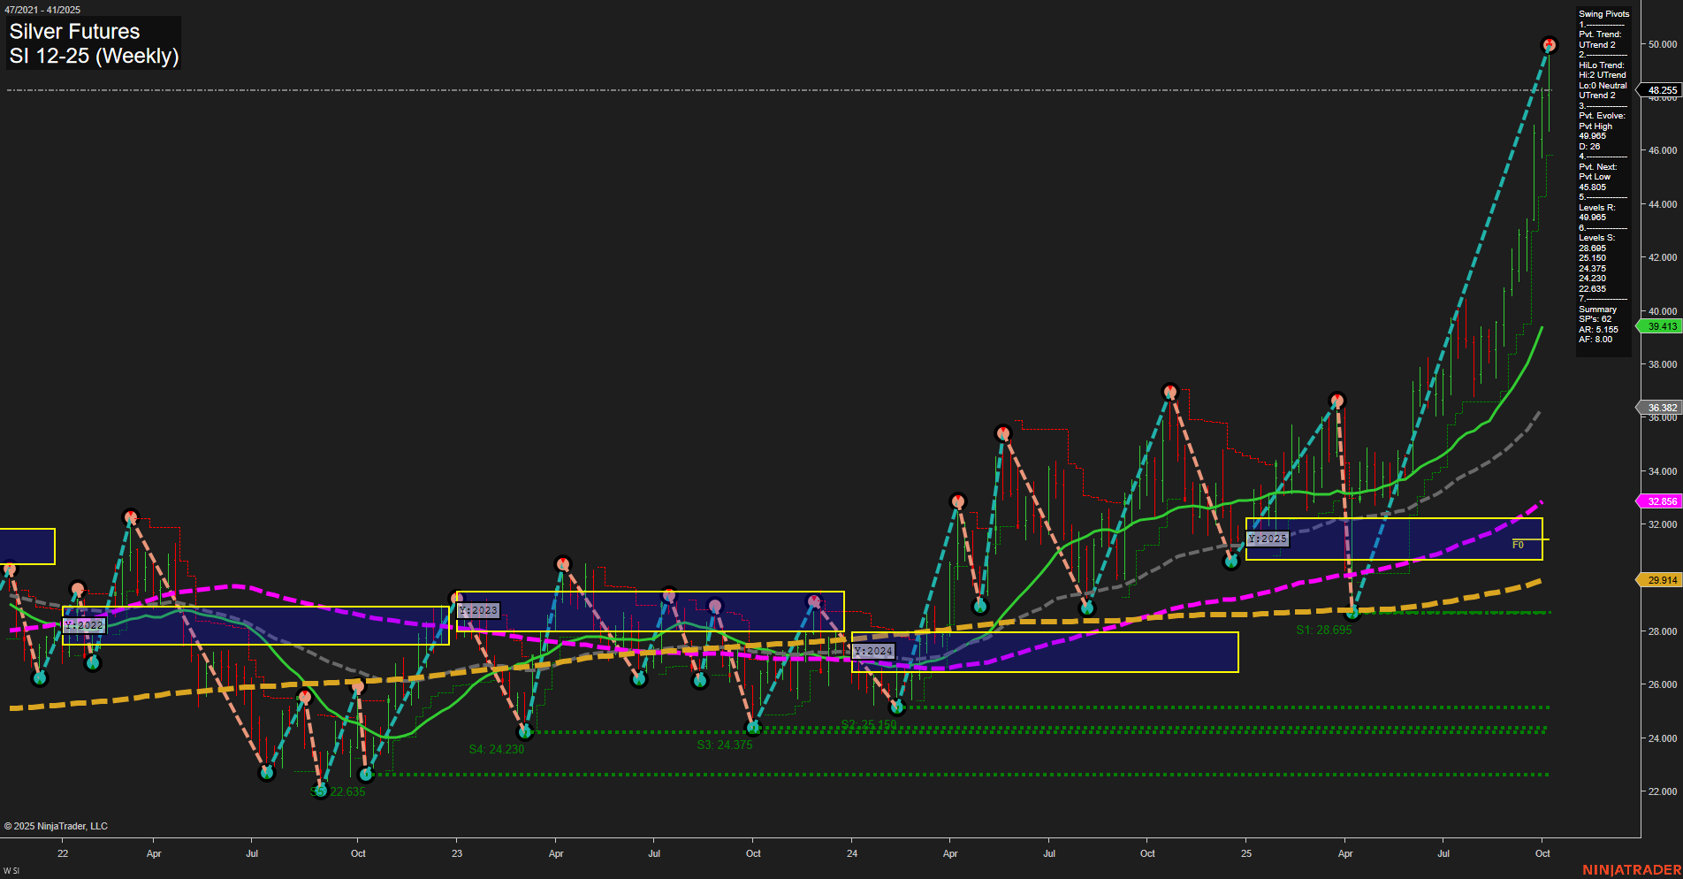1683x879 pixels.
Task: Open the Swing Pivots panel header
Action: (1603, 13)
